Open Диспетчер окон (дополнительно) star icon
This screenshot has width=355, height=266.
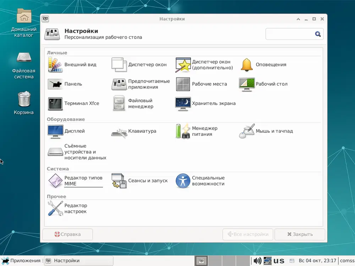183,65
